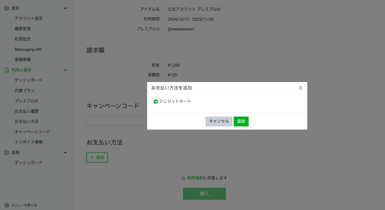Click the 収益 dollar icon in sidebar
The image size is (385, 210).
pos(6,153)
